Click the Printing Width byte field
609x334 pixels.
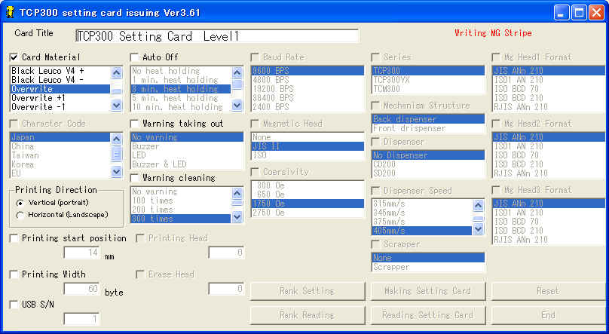coord(81,289)
